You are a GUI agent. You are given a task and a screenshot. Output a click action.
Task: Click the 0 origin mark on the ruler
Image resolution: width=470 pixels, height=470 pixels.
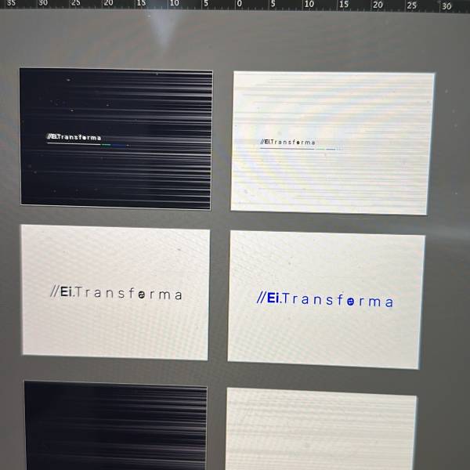239,4
